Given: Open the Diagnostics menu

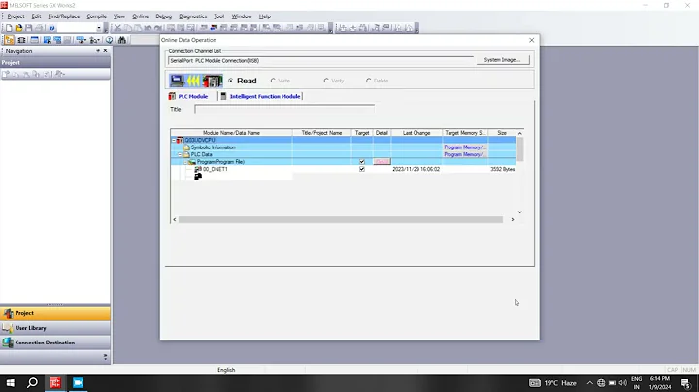Looking at the screenshot, I should coord(192,16).
